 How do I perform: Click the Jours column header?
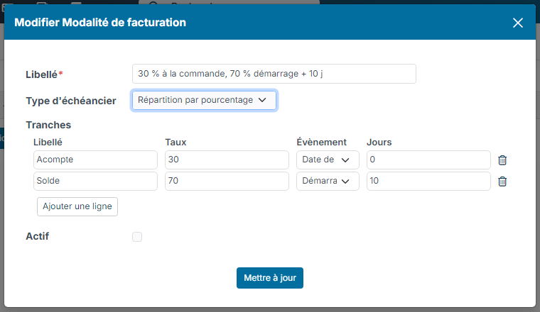(379, 143)
